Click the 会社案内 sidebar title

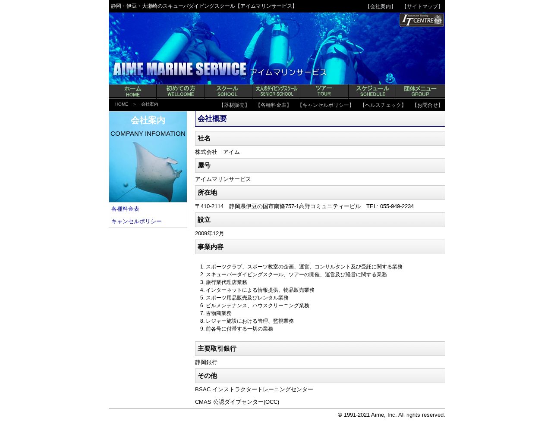point(148,120)
